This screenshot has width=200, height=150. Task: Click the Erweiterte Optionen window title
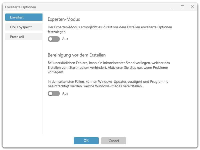(x=20, y=7)
